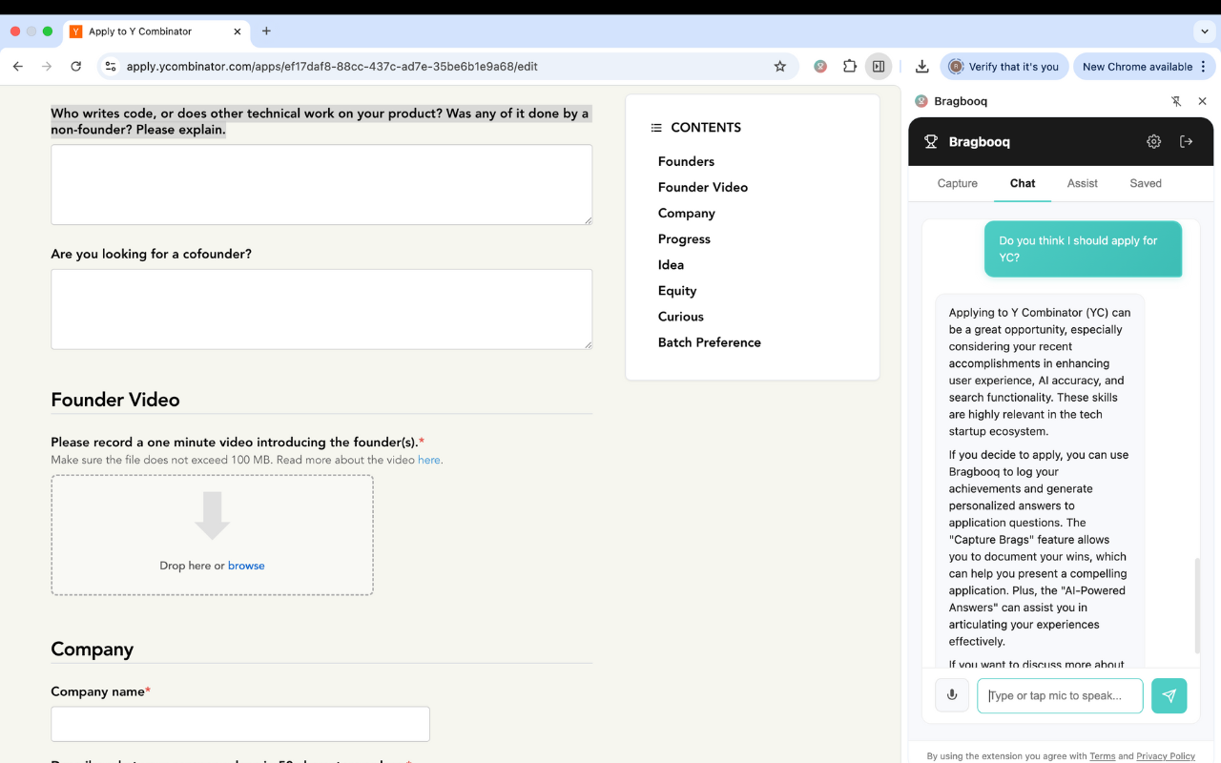
Task: Send the chat message with arrow button
Action: pyautogui.click(x=1169, y=695)
